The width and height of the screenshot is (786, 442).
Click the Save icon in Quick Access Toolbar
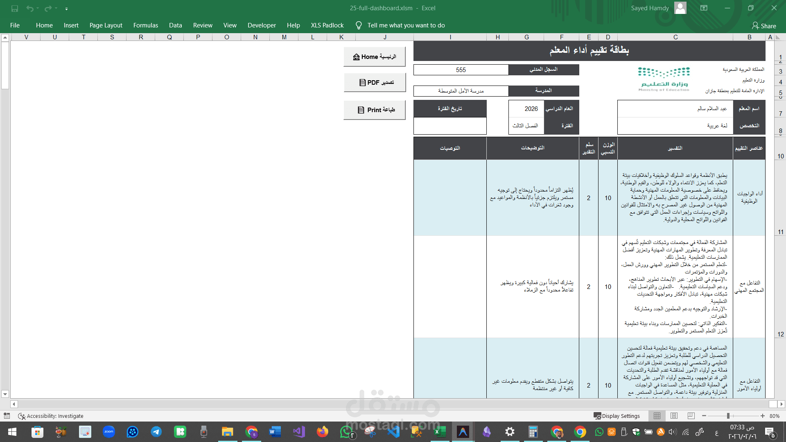15,8
